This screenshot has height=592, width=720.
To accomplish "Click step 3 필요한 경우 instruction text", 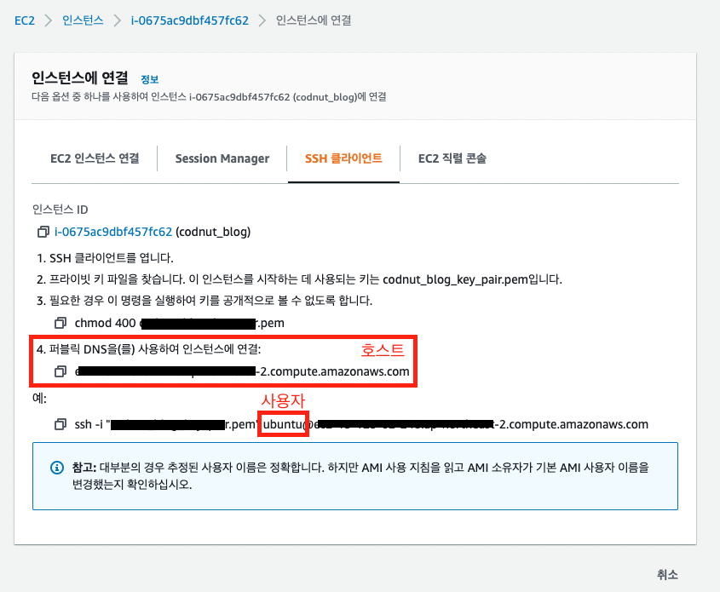I will 204,301.
